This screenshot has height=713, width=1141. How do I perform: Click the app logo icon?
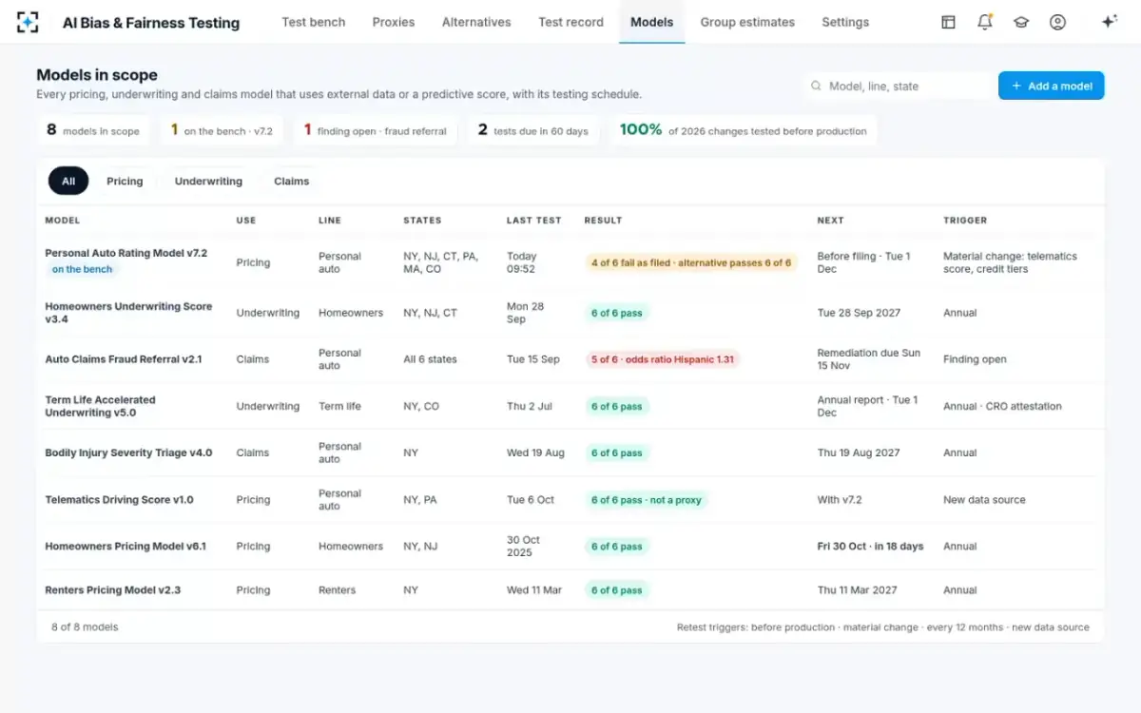click(28, 22)
